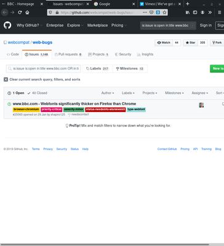Click the Watch repository button
The height and width of the screenshot is (246, 224).
pos(164,42)
